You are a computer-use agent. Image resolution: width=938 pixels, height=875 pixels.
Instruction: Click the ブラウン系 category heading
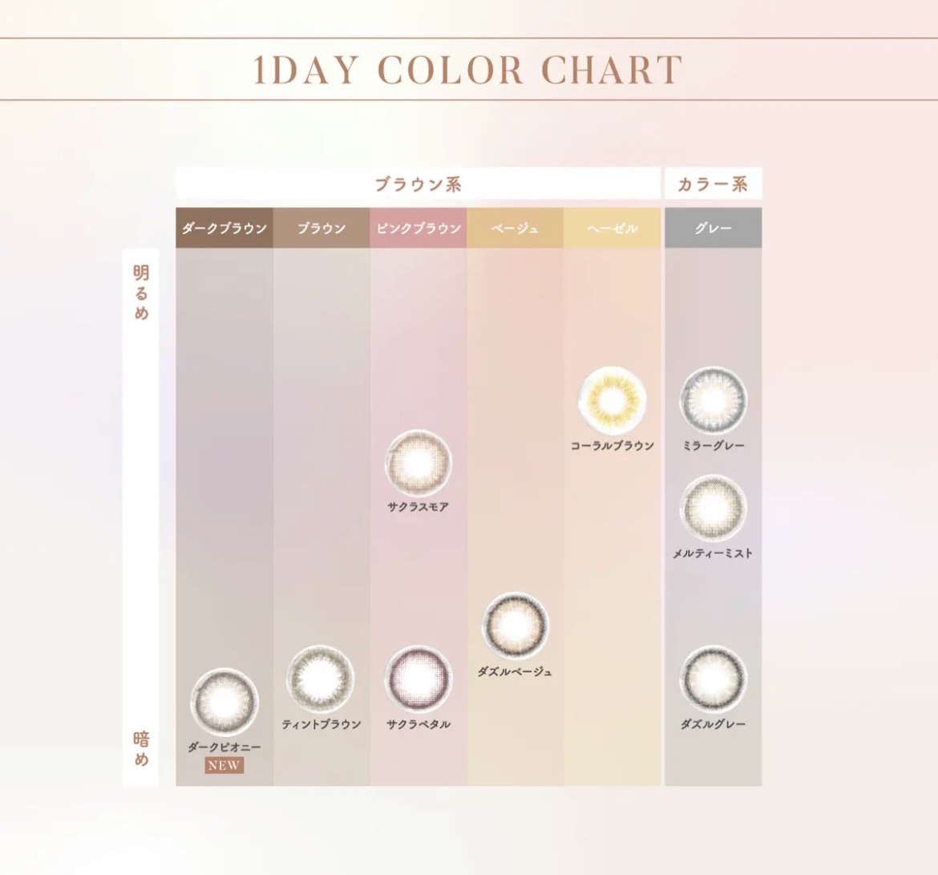pos(418,184)
